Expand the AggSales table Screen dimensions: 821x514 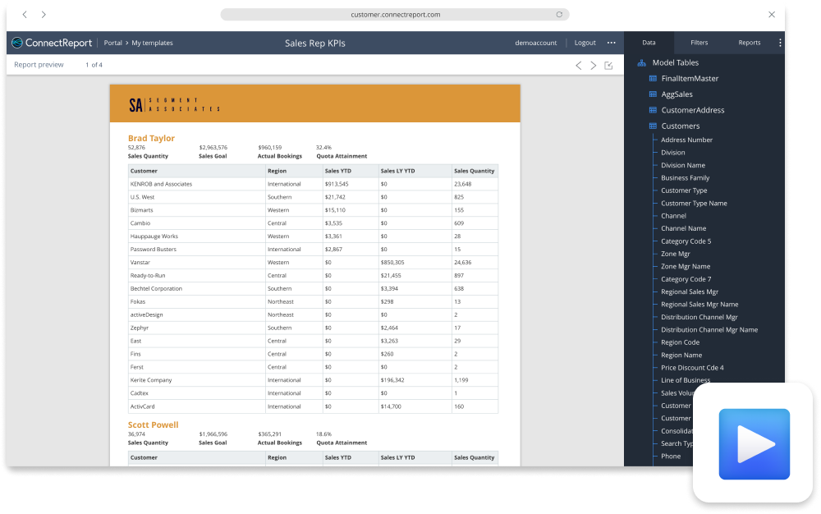pyautogui.click(x=653, y=94)
